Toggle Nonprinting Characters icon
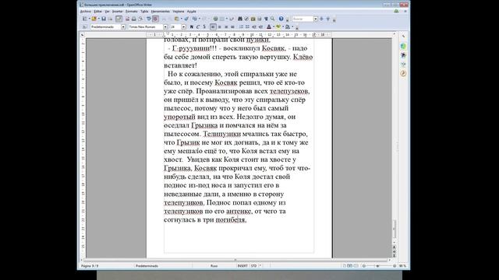Screen dimensions: 499x280 click(x=266, y=19)
